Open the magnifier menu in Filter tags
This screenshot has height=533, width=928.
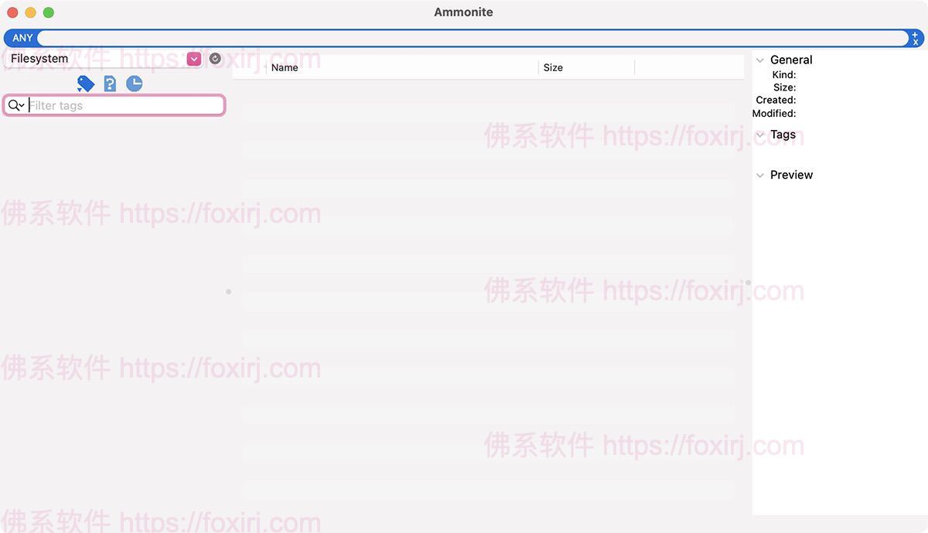pyautogui.click(x=16, y=105)
